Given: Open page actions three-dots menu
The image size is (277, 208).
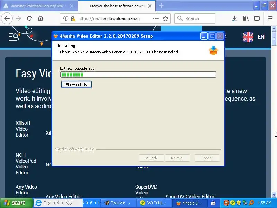Looking at the screenshot, I should click(155, 18).
